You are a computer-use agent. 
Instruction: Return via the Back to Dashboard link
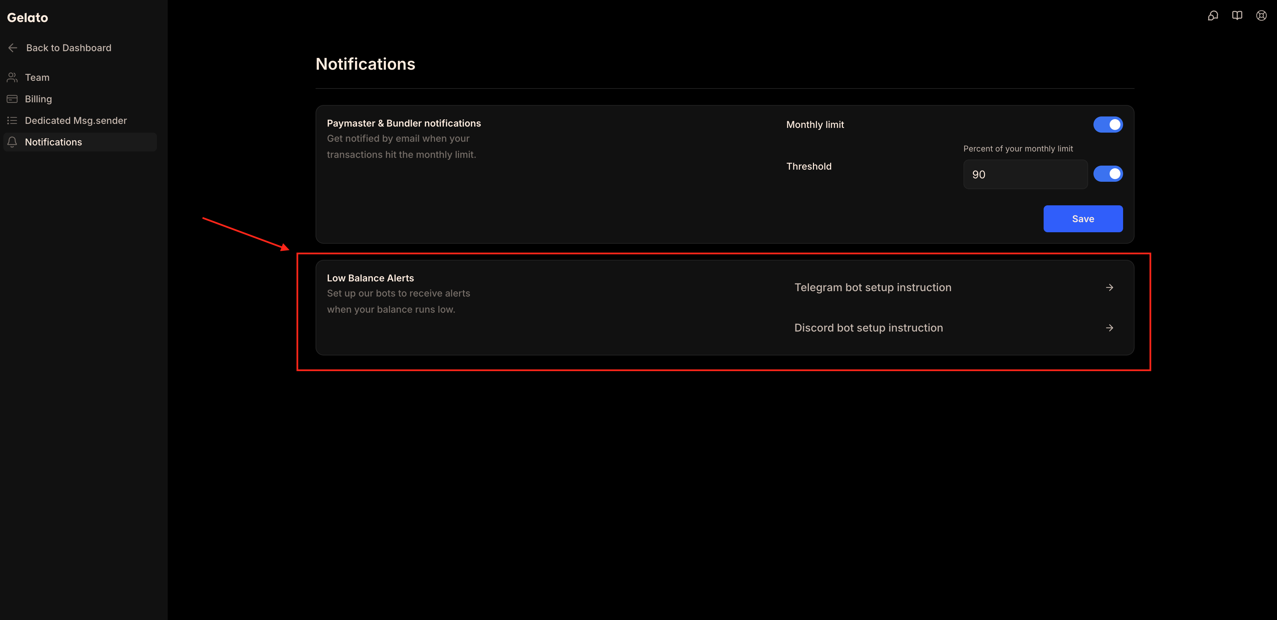click(x=68, y=47)
